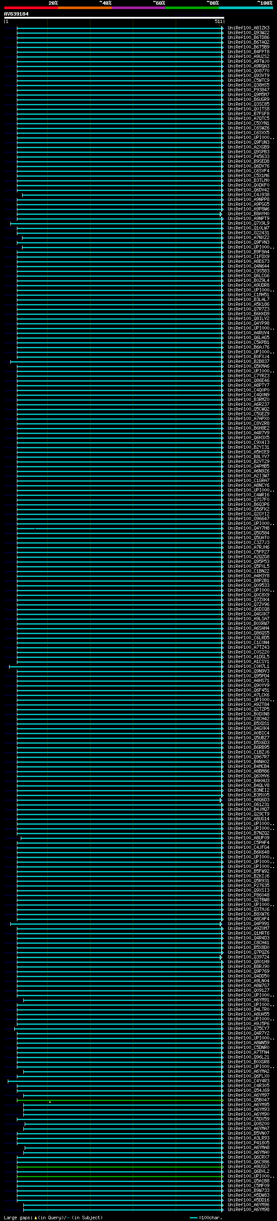Image resolution: width=277 pixels, height=1221 pixels.
Task: Select hit UniRef100_O22431
Action: (x=248, y=233)
